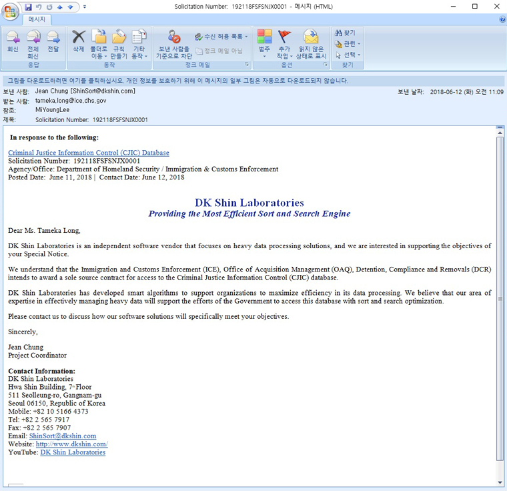Open 관련 related items dropdown
Image resolution: width=507 pixels, height=491 pixels.
click(x=348, y=43)
